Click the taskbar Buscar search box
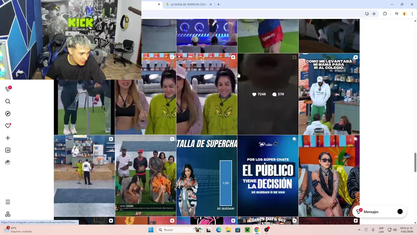This screenshot has width=417, height=235. coord(179,230)
